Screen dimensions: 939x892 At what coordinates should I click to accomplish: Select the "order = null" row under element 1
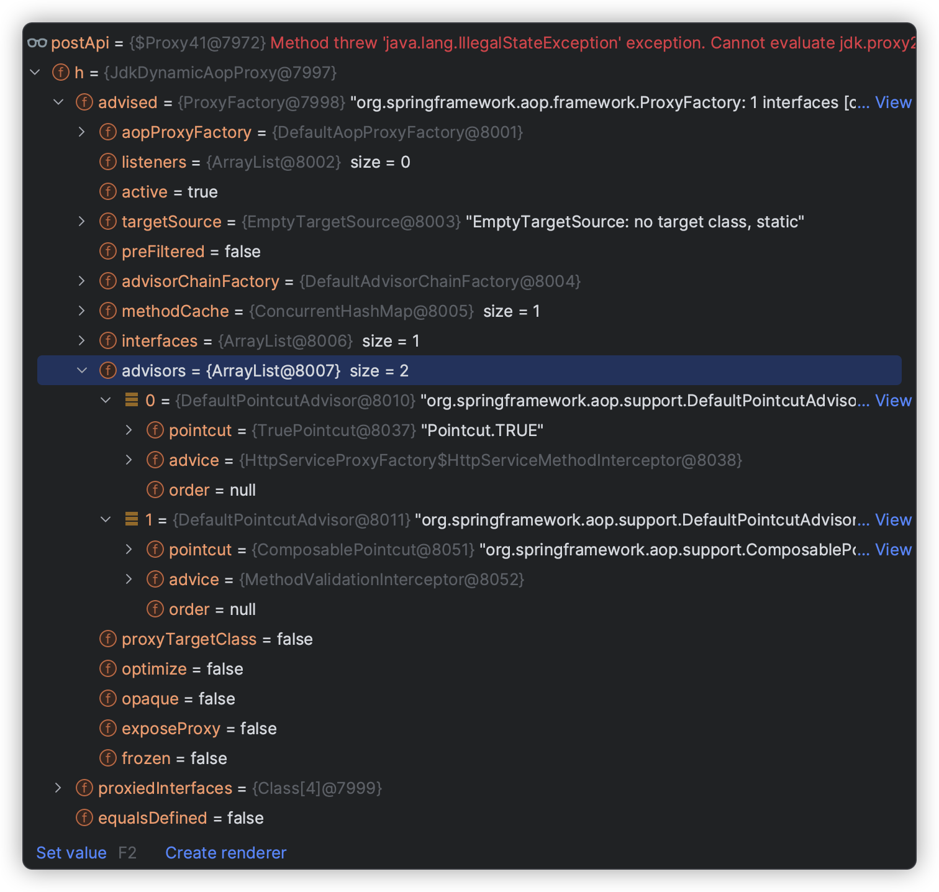[212, 609]
